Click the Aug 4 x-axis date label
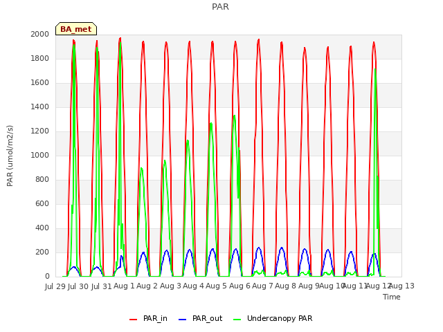Viewport: 443px width, 332px height. point(193,286)
